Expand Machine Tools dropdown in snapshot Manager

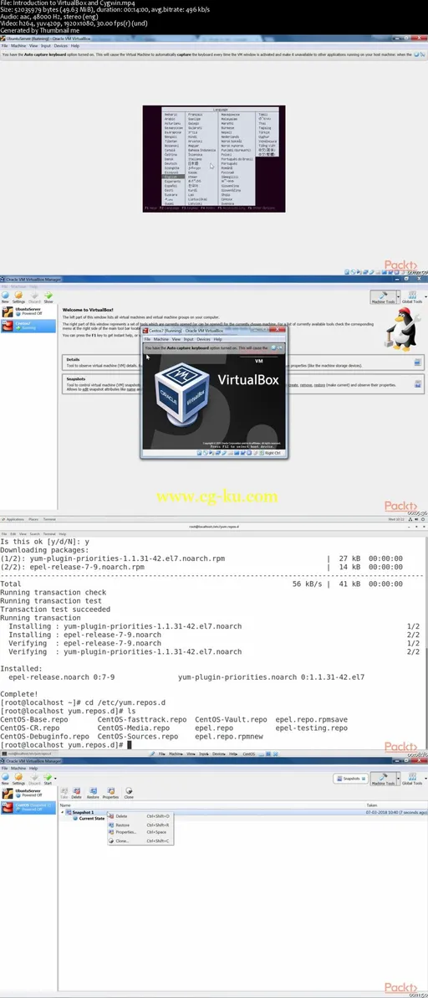(398, 779)
